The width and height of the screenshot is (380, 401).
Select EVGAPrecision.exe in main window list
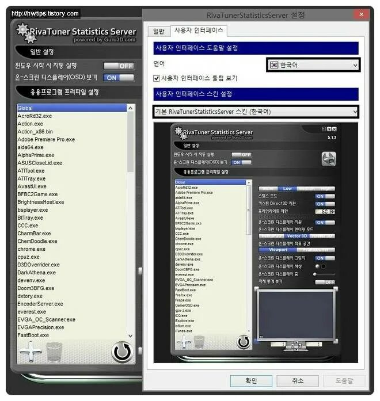(71, 327)
